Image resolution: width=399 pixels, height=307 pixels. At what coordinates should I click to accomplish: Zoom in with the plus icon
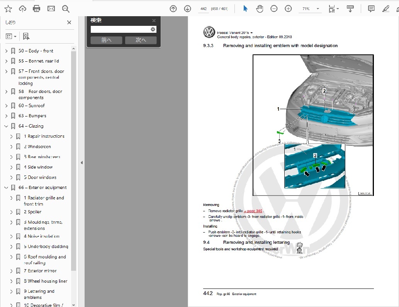[x=288, y=8]
